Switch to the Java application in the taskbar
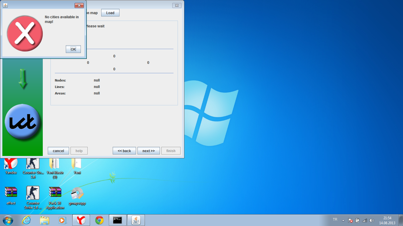 pos(136,220)
